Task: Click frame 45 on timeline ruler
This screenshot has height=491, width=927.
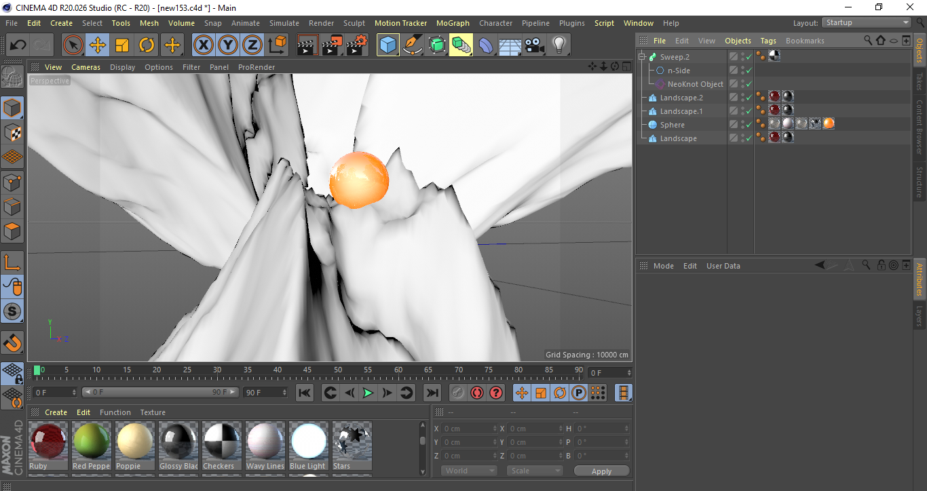Action: tap(307, 370)
